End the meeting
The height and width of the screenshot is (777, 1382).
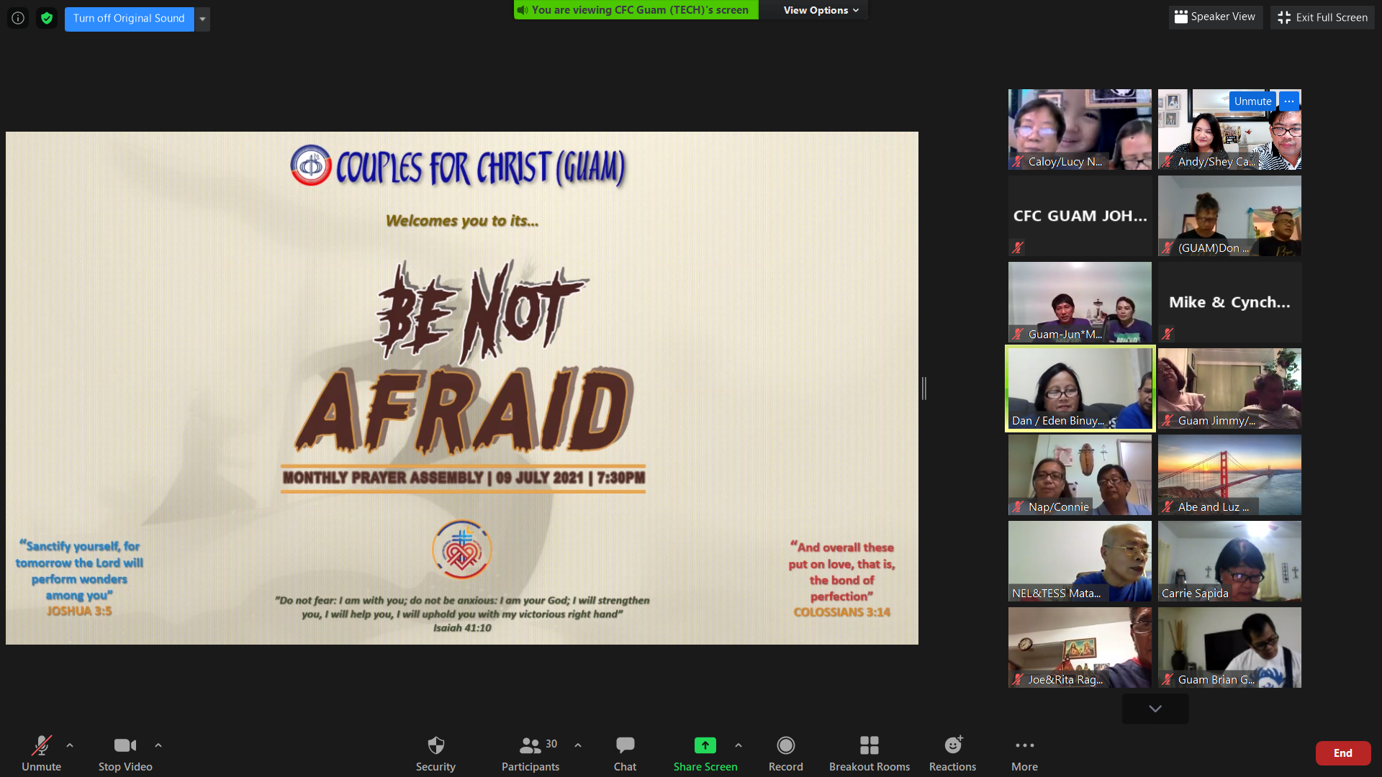point(1343,753)
